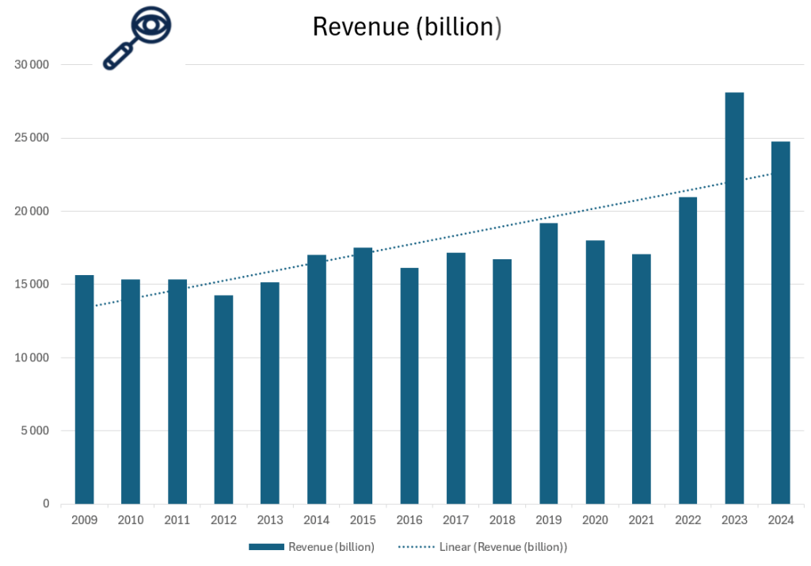The width and height of the screenshot is (811, 566).
Task: Select the 30 000 y-axis label
Action: pos(32,65)
